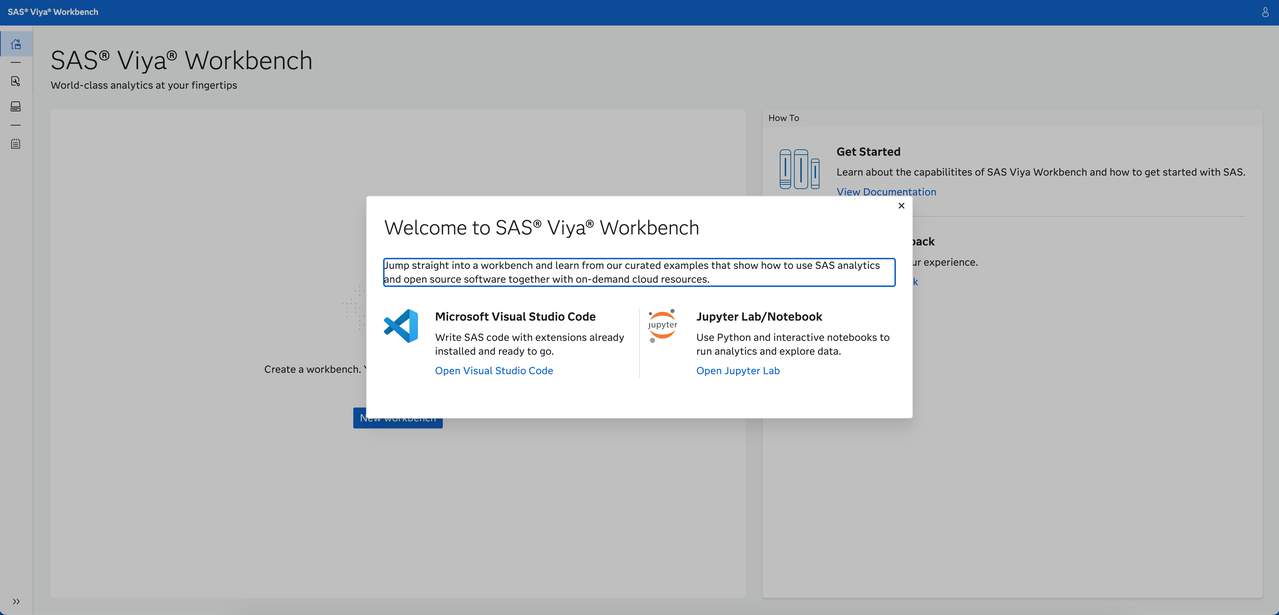Expand the sidebar with double chevron
Image resolution: width=1279 pixels, height=615 pixels.
[16, 601]
